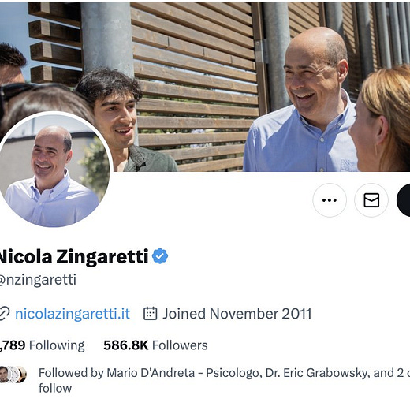Click the 586.8K follower count number

coord(126,345)
